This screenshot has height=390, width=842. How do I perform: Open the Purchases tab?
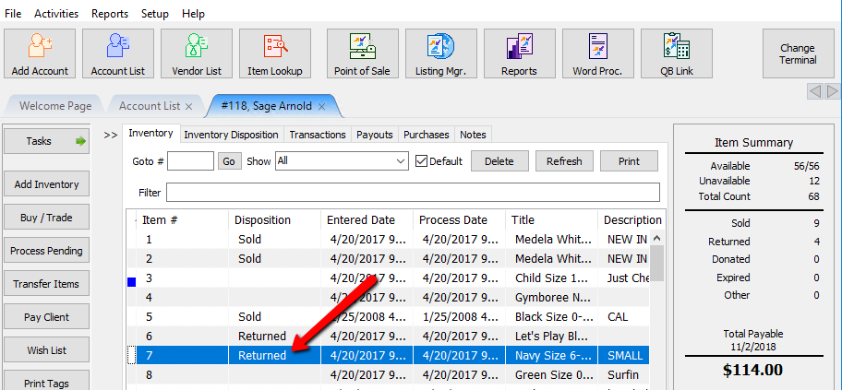427,135
